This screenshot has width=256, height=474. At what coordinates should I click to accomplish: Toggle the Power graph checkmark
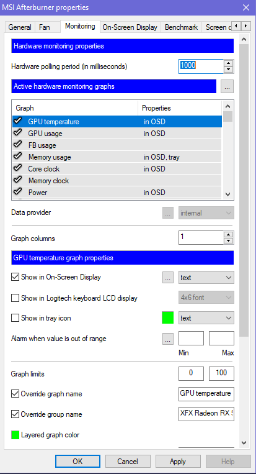pos(18,192)
